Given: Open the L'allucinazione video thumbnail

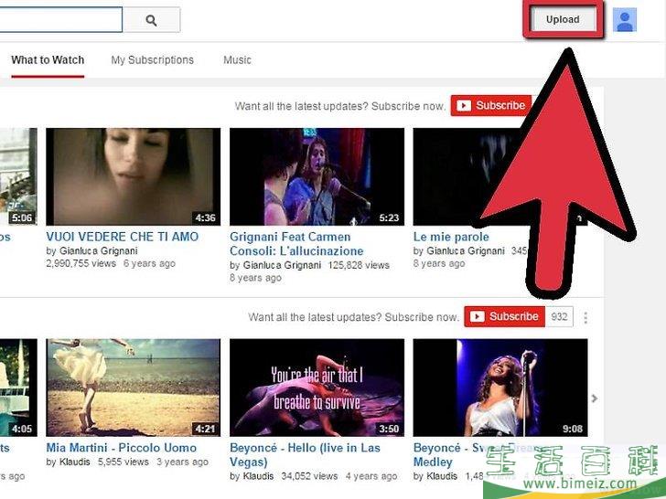Looking at the screenshot, I should coord(317,176).
